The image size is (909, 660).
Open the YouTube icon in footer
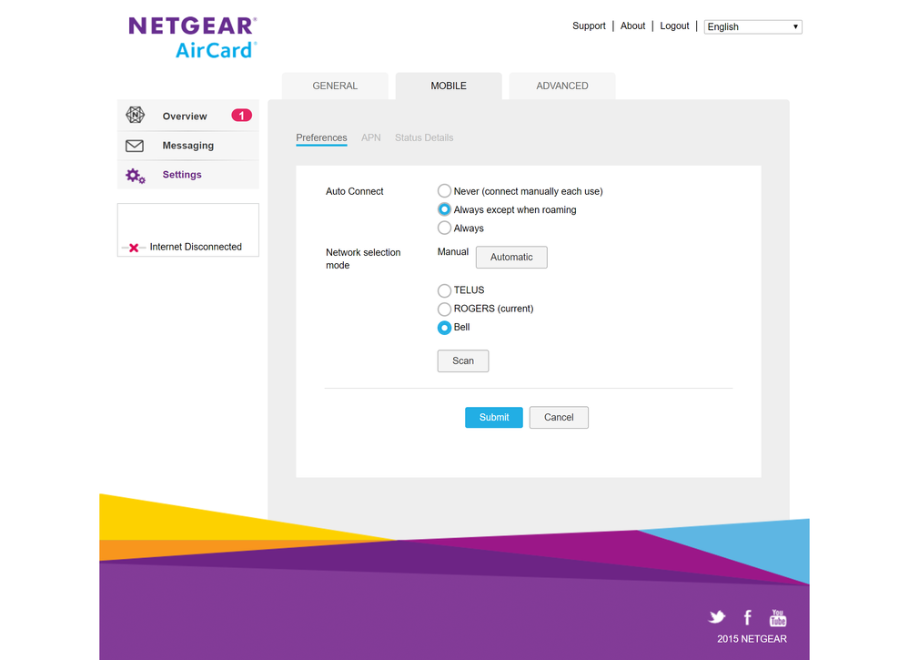(777, 617)
